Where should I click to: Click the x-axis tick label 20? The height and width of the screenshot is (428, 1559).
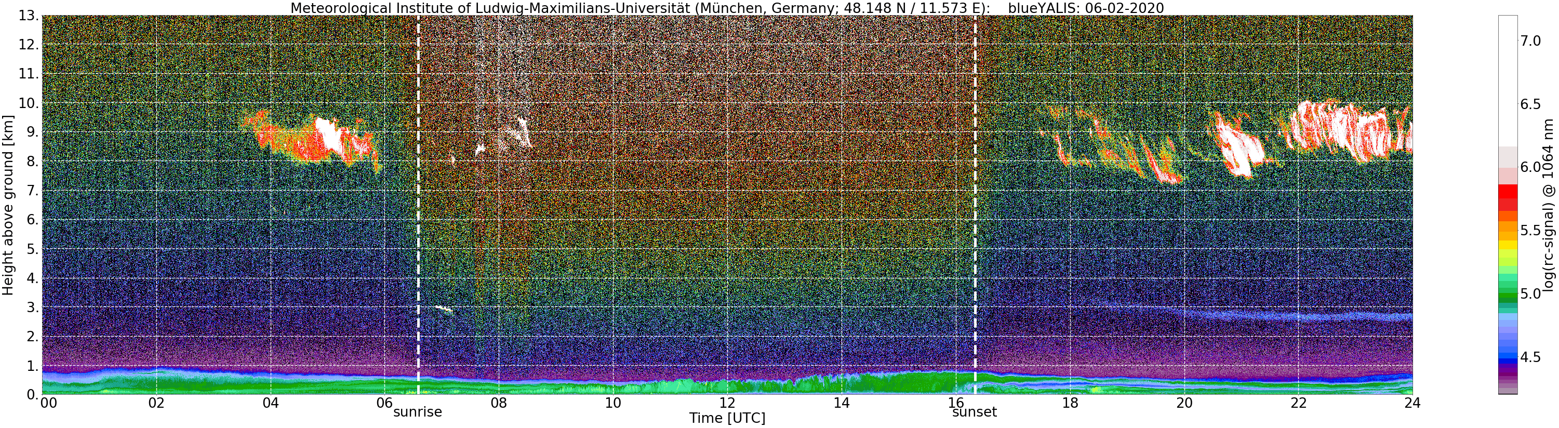1184,403
